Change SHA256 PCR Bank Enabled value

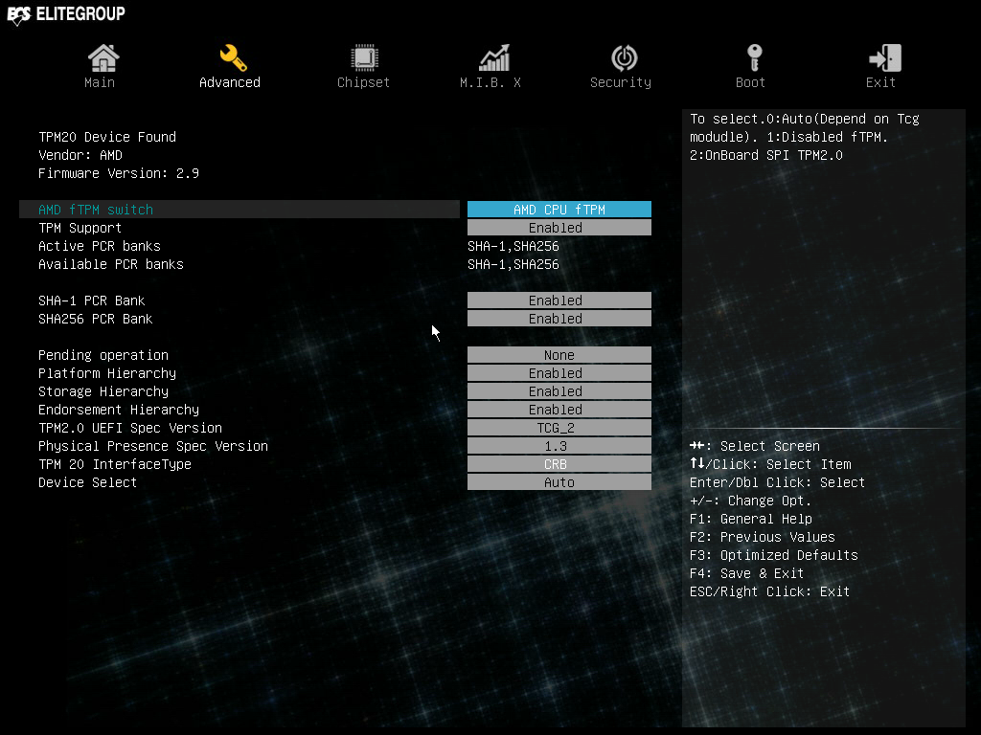pos(559,319)
